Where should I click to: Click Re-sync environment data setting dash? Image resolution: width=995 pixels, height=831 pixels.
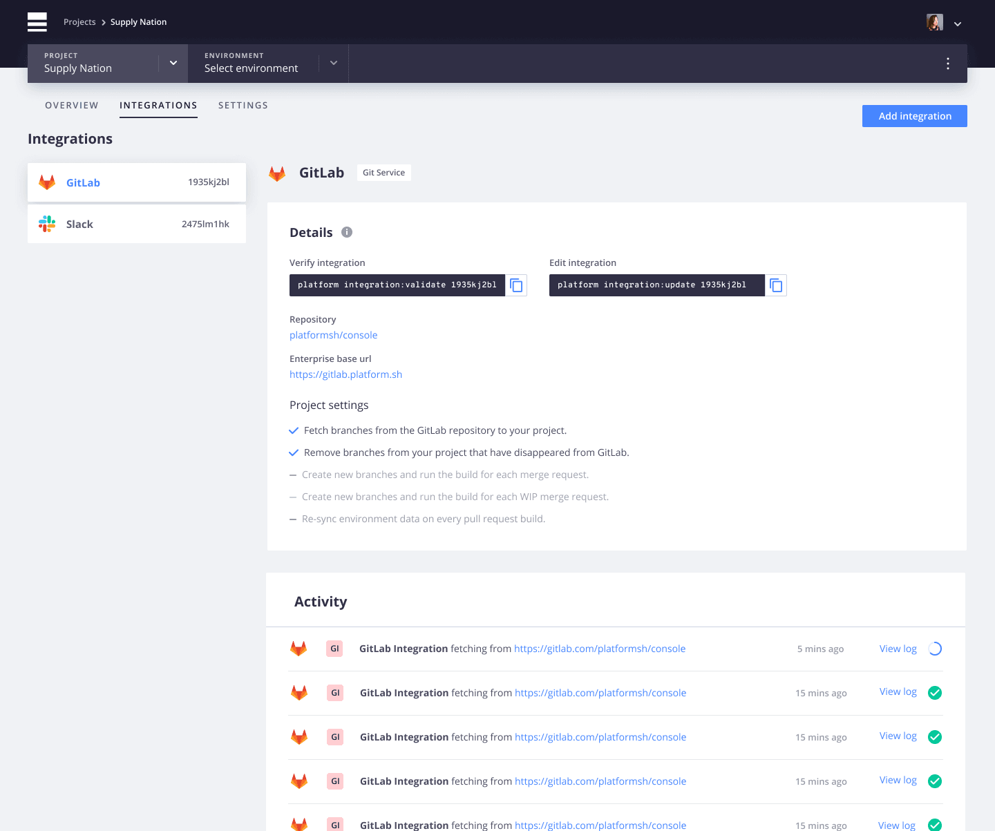point(293,519)
